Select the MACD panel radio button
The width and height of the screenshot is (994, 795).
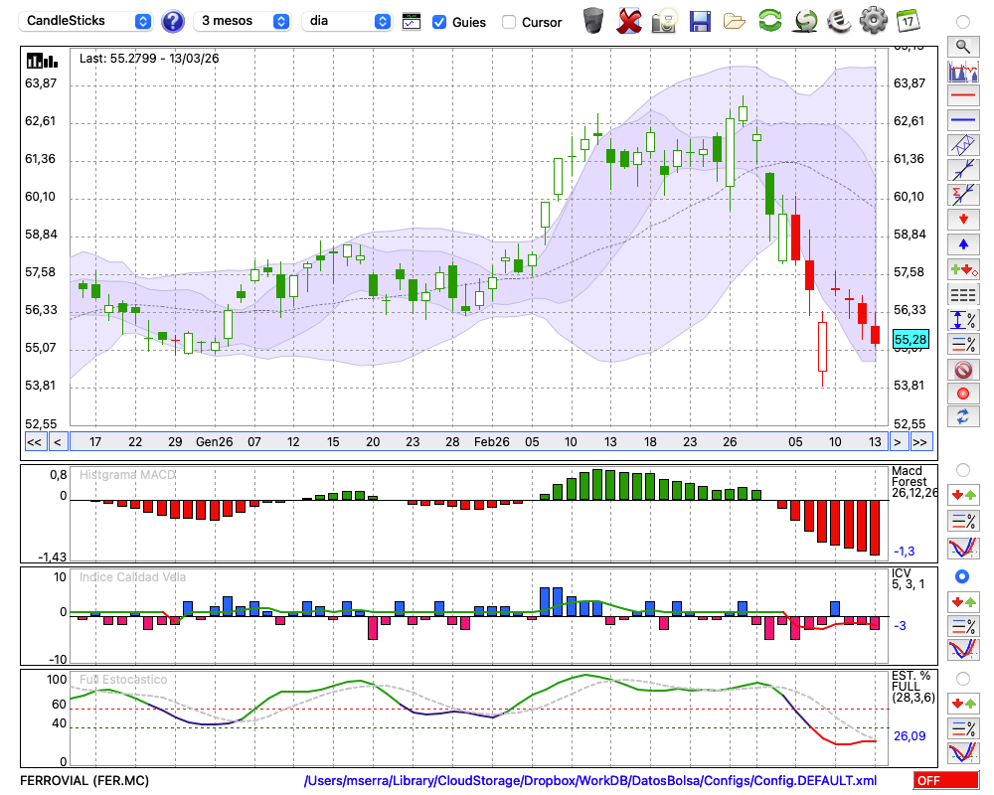(963, 470)
